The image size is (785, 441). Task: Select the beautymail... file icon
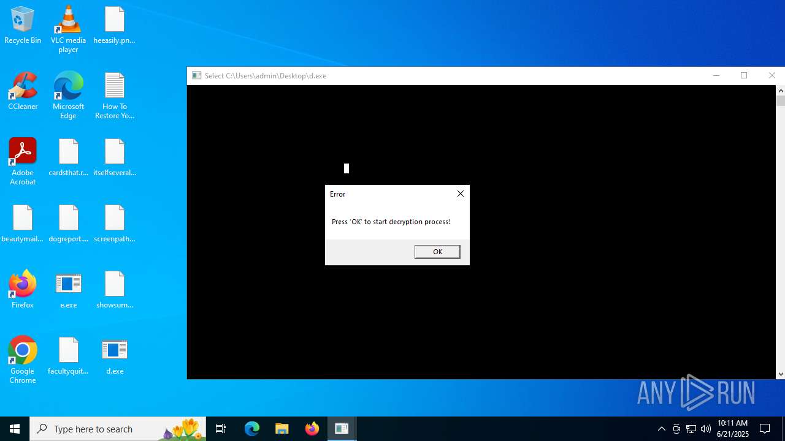point(23,224)
